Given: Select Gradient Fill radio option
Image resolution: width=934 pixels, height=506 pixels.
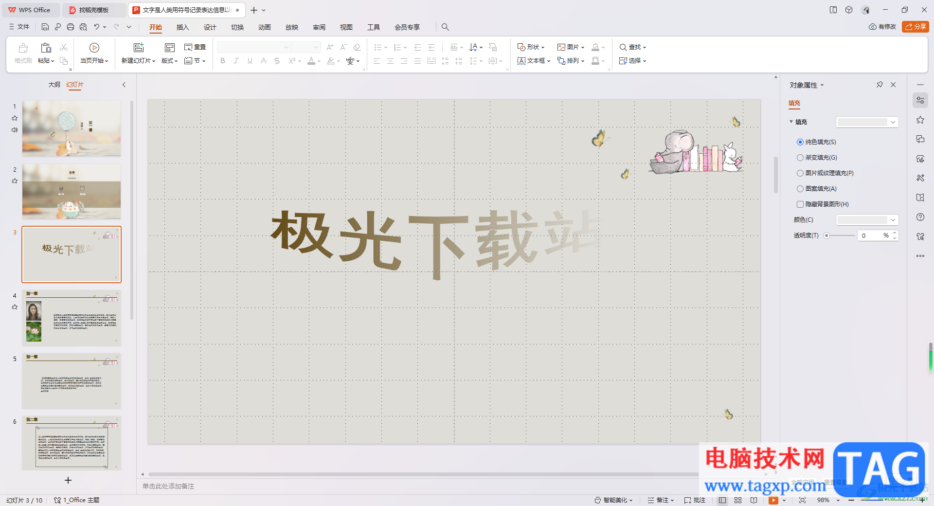Looking at the screenshot, I should pos(800,158).
